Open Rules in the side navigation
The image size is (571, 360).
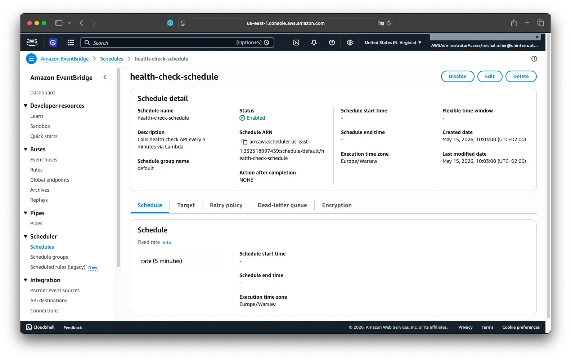(x=36, y=170)
